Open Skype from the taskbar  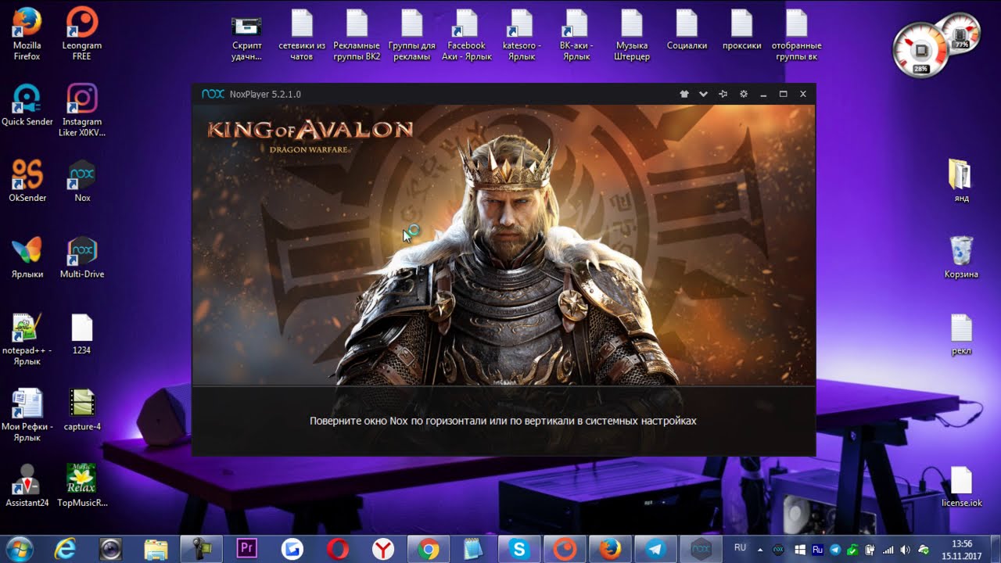(518, 550)
